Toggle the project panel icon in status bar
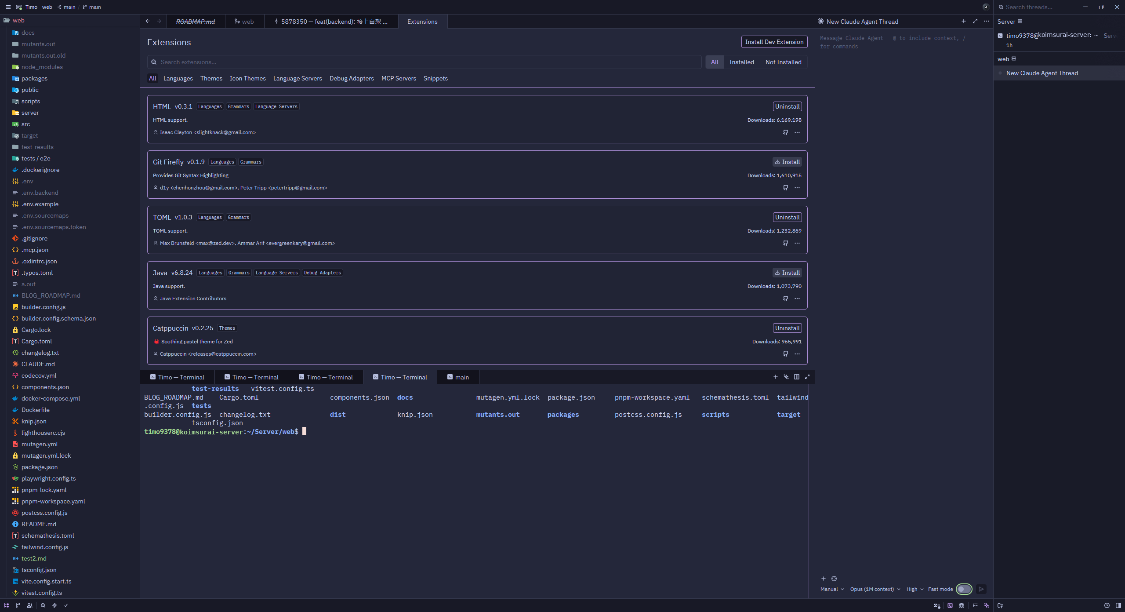Viewport: 1125px width, 612px height. pyautogui.click(x=7, y=605)
